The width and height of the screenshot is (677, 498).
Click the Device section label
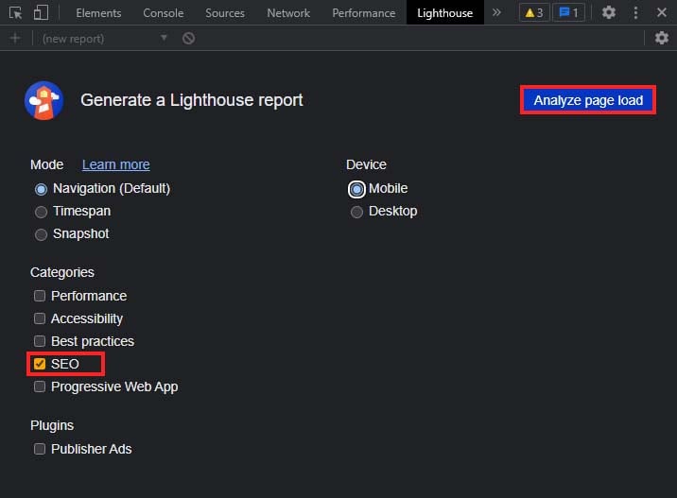[366, 164]
